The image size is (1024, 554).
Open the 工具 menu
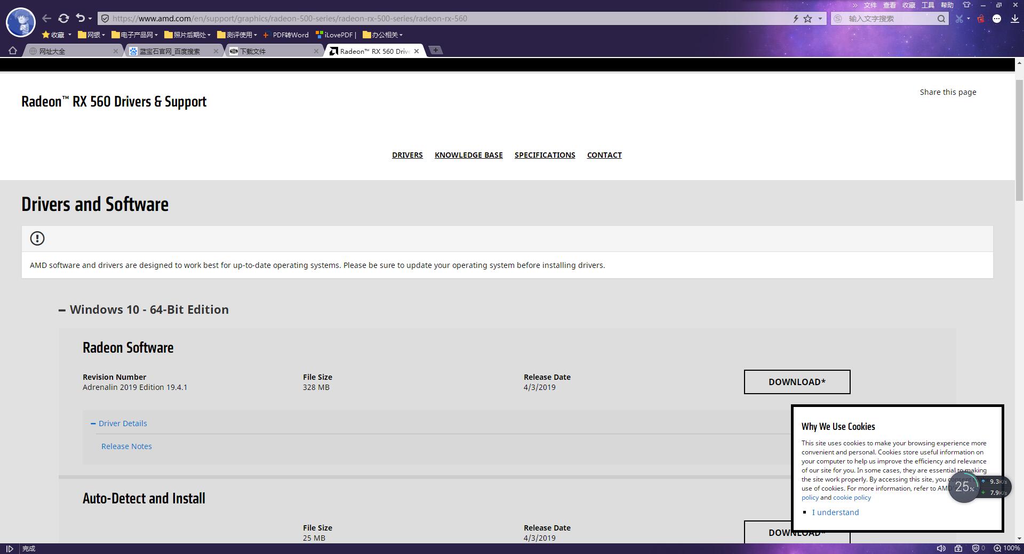click(x=928, y=5)
